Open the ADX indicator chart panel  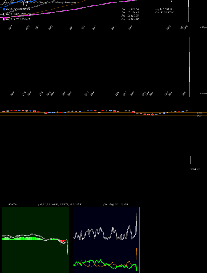point(106,240)
